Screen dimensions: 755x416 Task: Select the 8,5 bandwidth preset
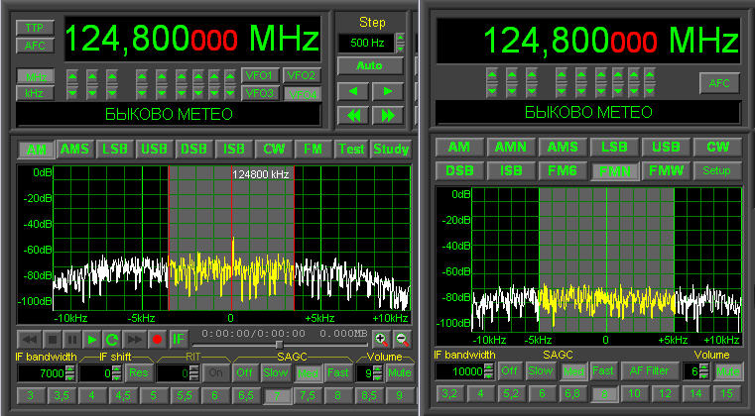pos(369,395)
